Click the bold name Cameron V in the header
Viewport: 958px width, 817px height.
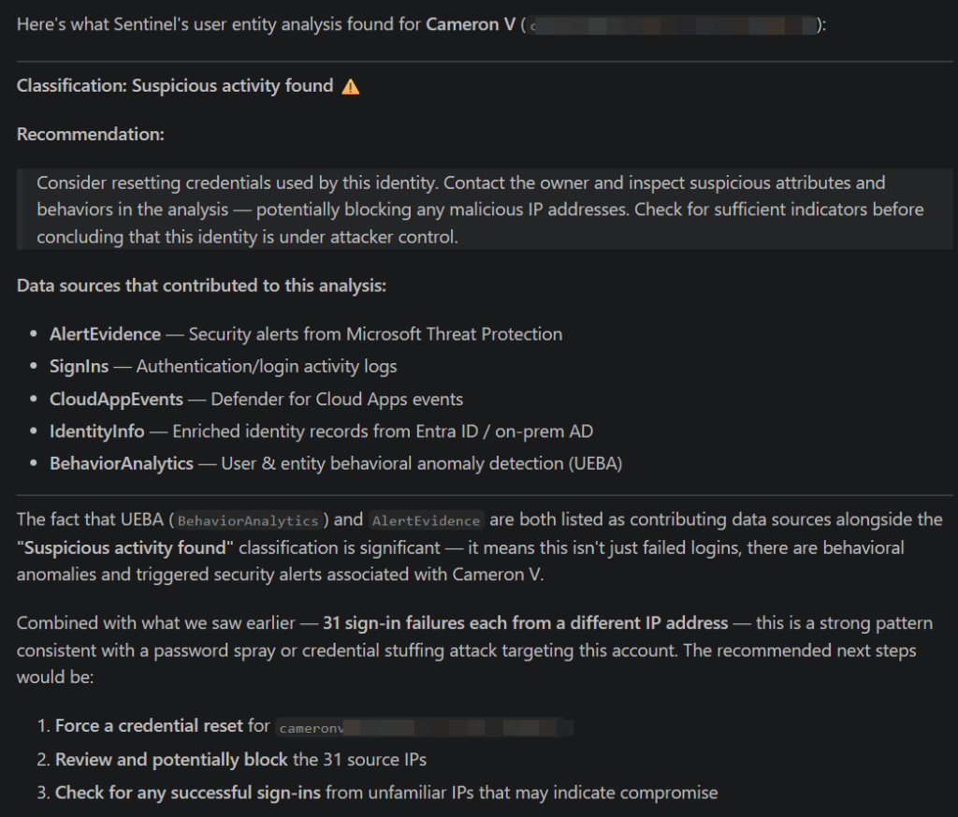tap(471, 24)
